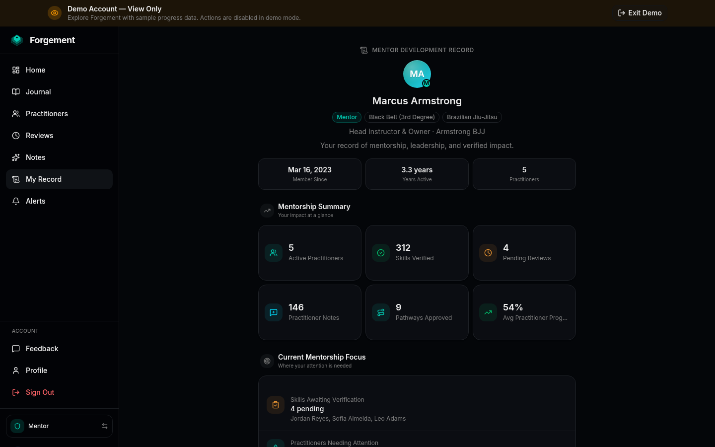Viewport: 715px width, 447px height.
Task: Click the Pathways Approved route icon
Action: tap(381, 312)
